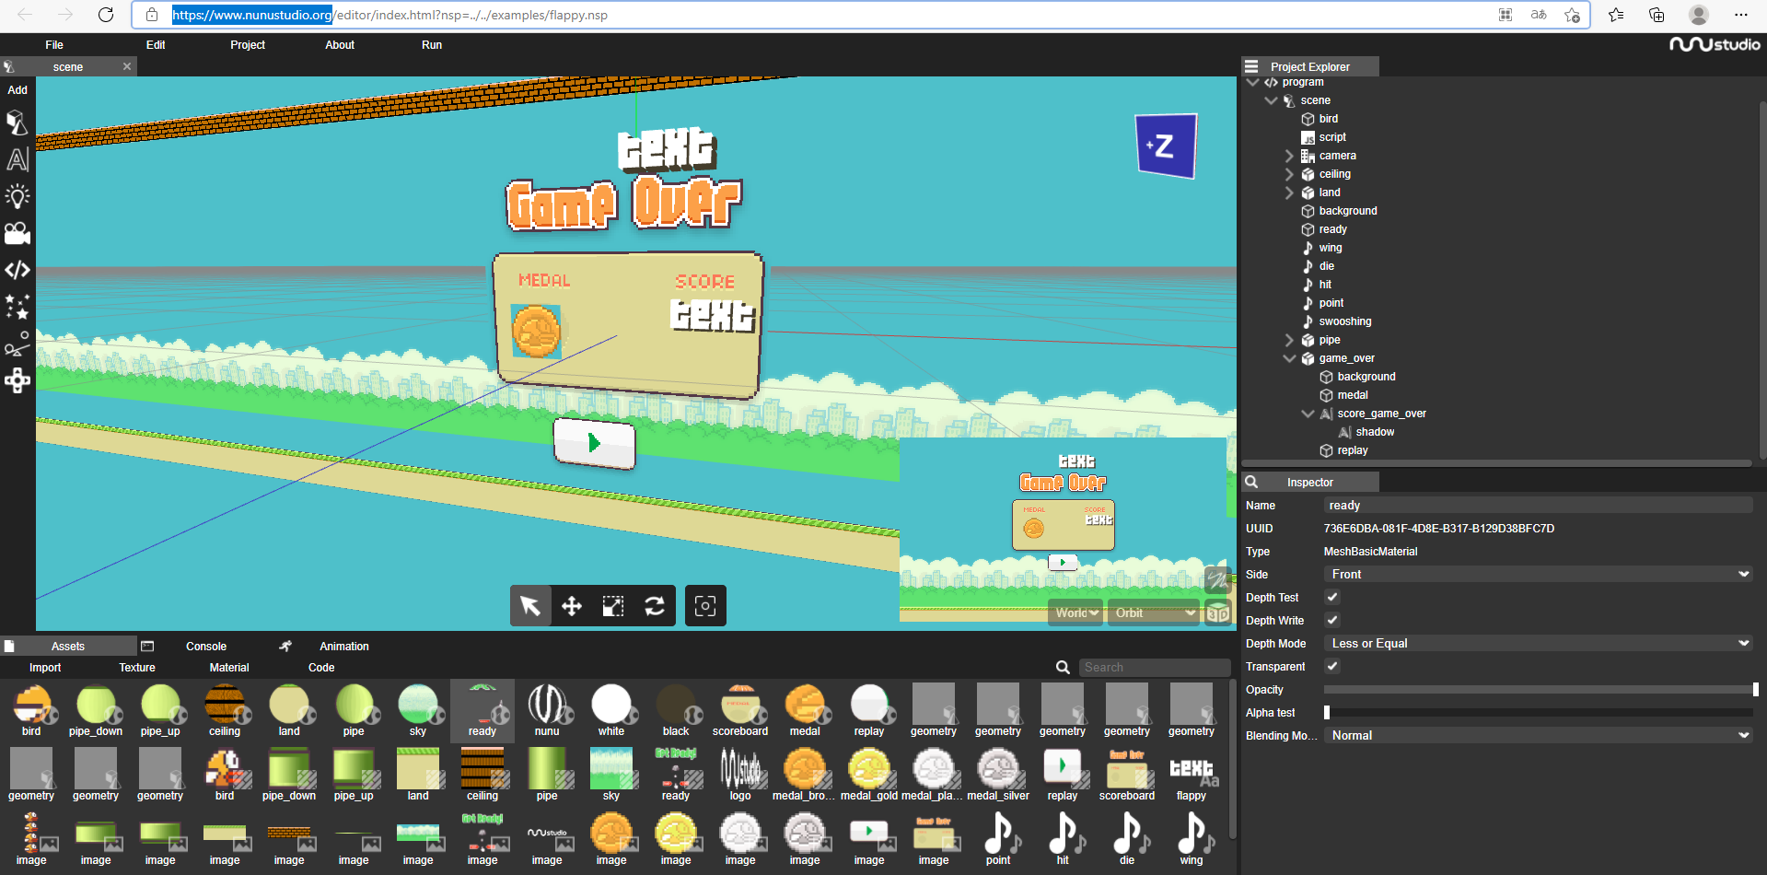1767x875 pixels.
Task: Select the script node in Project Explorer
Action: click(1331, 137)
